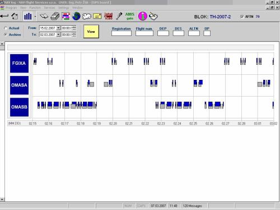Open the Settings menu

[64, 8]
